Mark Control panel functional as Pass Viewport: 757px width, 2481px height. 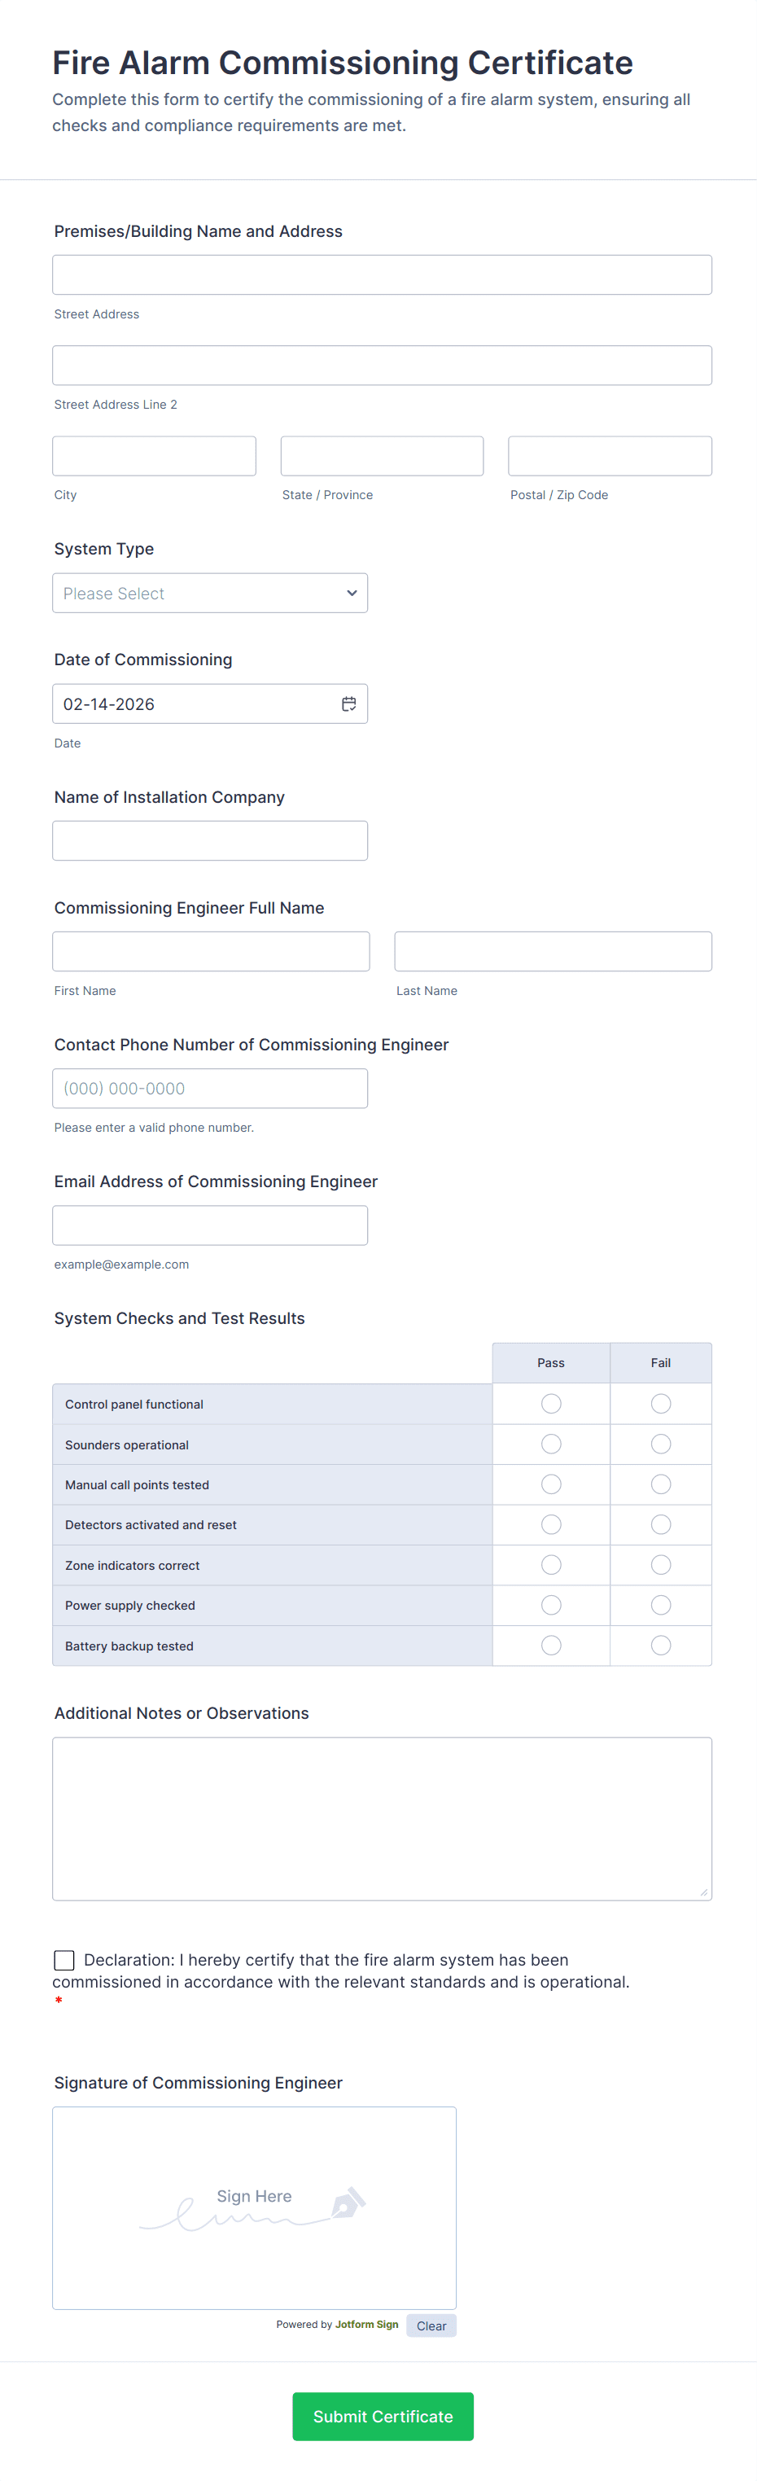(x=551, y=1405)
